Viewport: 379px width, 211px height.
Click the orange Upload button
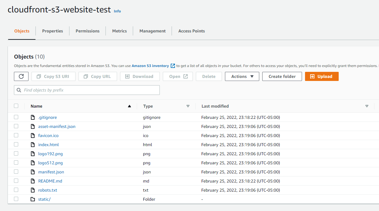point(322,76)
